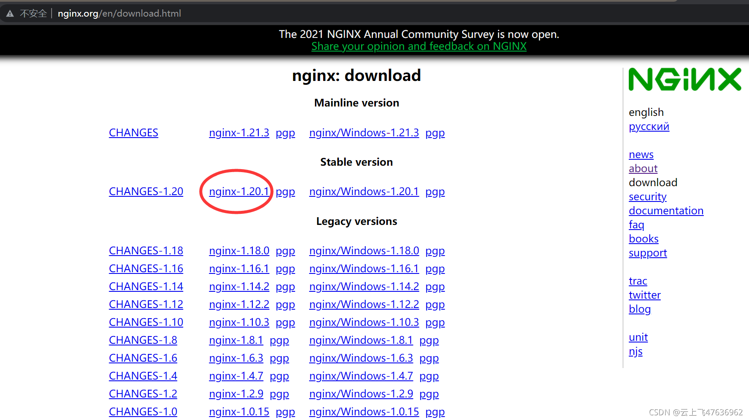This screenshot has height=420, width=749.
Task: Download nginx-1.6.3 source
Action: pos(236,358)
